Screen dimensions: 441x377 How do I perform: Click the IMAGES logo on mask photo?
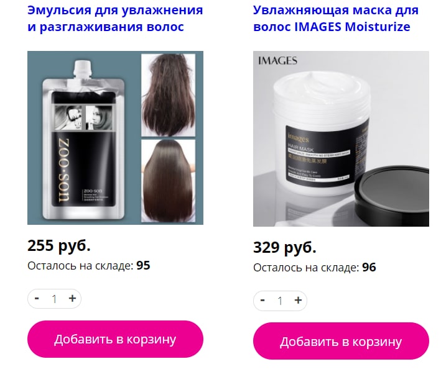pyautogui.click(x=277, y=61)
